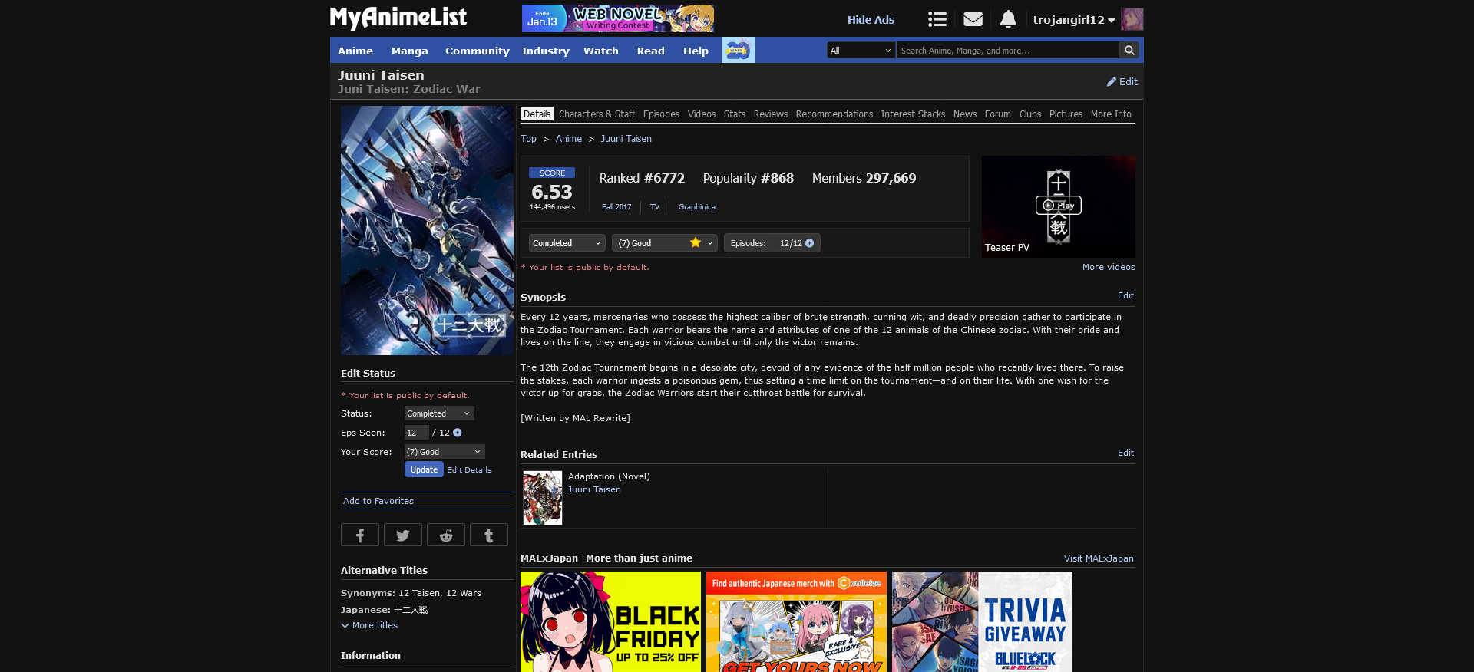This screenshot has width=1474, height=672.
Task: Open the messages envelope icon
Action: (x=973, y=19)
